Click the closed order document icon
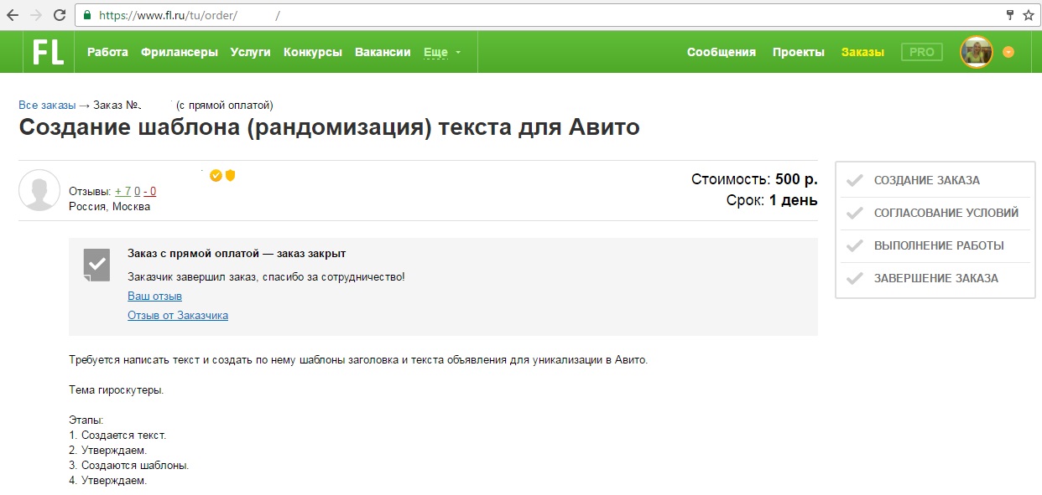This screenshot has height=495, width=1042. 96,264
